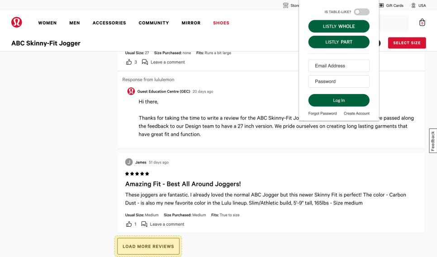Click the USA region pin icon
The width and height of the screenshot is (437, 257).
click(413, 5)
